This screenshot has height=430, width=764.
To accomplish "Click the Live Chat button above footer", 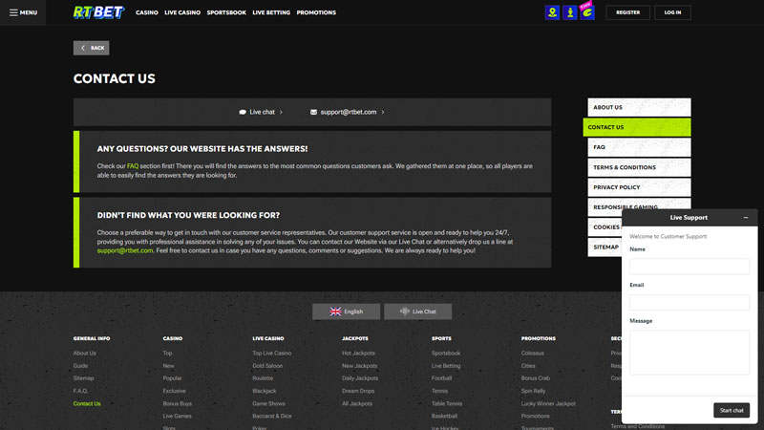I will (x=417, y=312).
